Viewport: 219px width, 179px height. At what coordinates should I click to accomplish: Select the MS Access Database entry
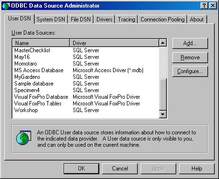pyautogui.click(x=39, y=70)
